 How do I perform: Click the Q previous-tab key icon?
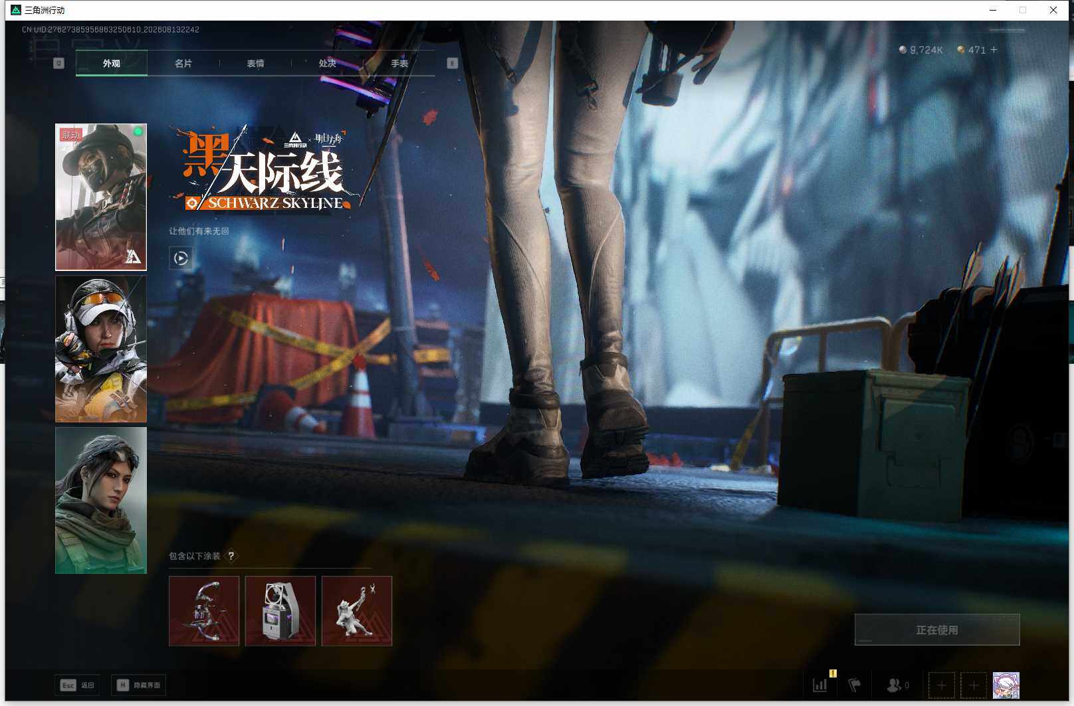click(x=58, y=63)
